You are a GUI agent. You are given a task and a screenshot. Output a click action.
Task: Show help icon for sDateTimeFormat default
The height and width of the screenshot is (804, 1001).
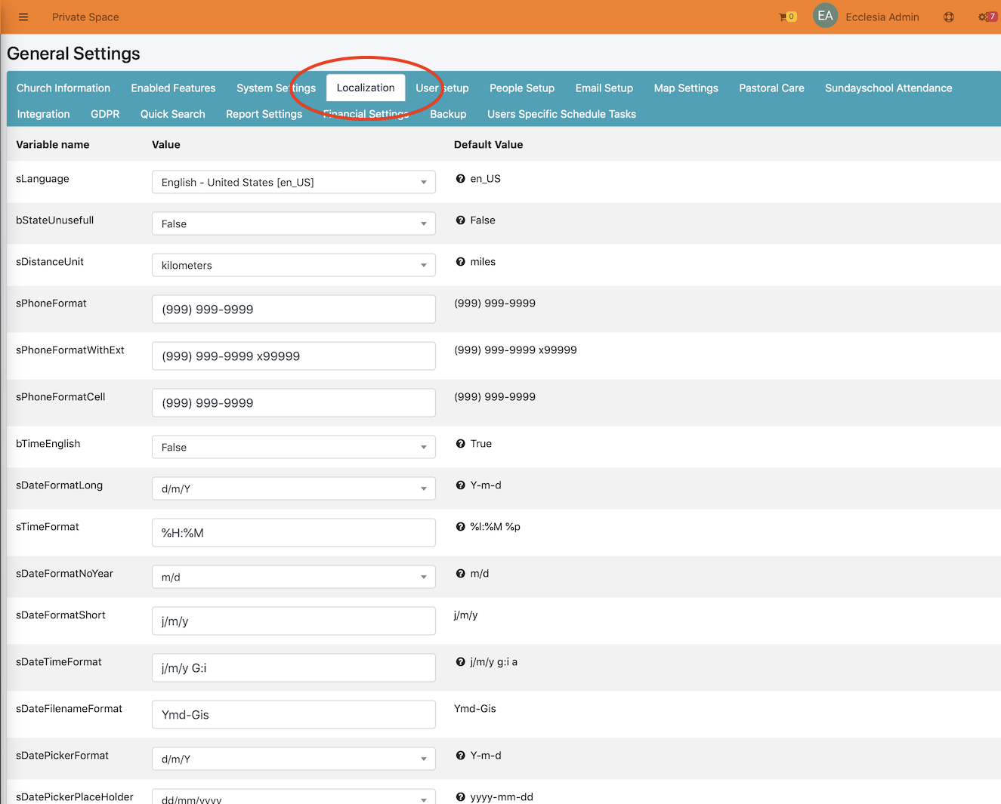point(460,662)
